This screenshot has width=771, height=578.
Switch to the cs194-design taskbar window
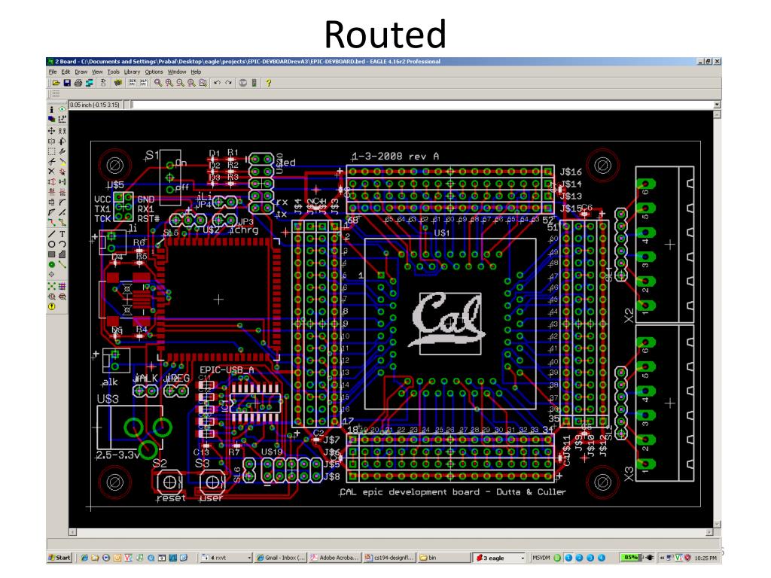389,558
